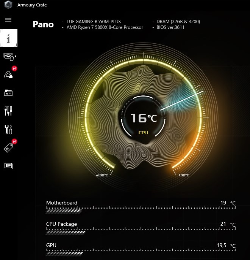Click the Motherboard label
The image size is (250, 260).
(x=62, y=203)
